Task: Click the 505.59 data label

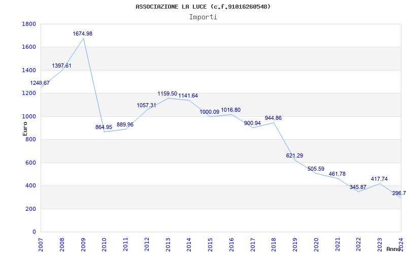Action: click(x=316, y=169)
